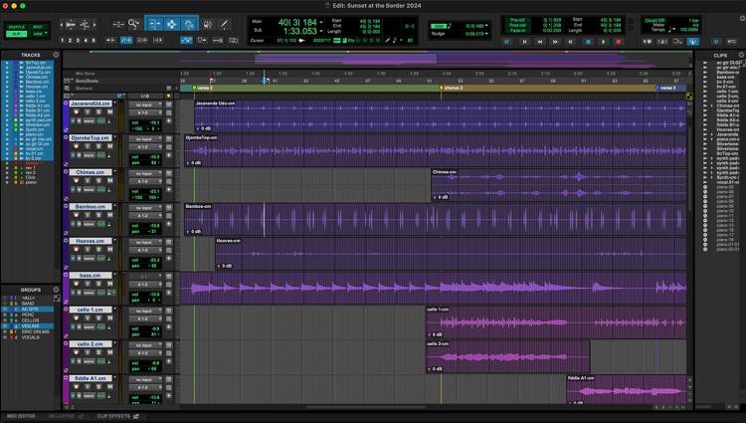
Task: Click the Shuffle edit mode button
Action: [x=16, y=27]
